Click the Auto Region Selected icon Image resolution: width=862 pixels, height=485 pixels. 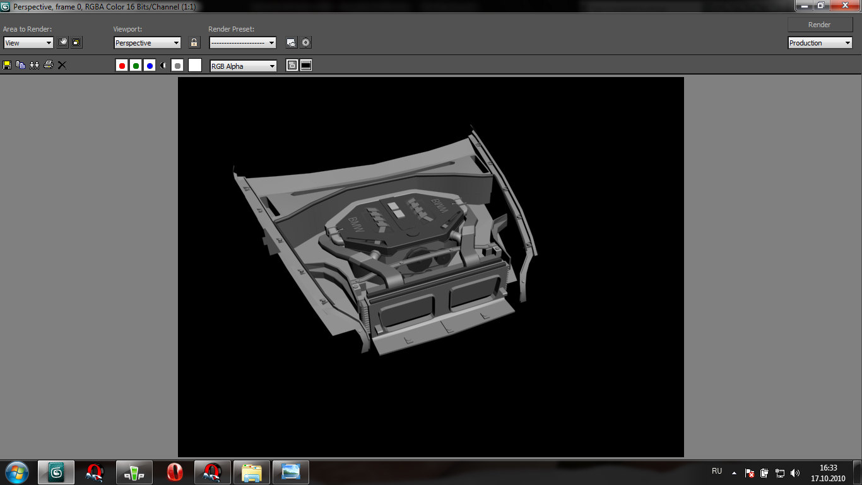pyautogui.click(x=76, y=43)
